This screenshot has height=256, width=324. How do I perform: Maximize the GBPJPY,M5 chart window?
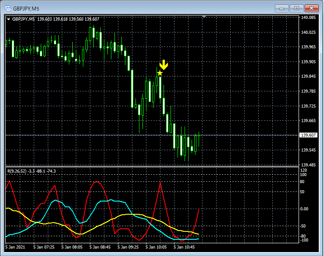pyautogui.click(x=296, y=8)
